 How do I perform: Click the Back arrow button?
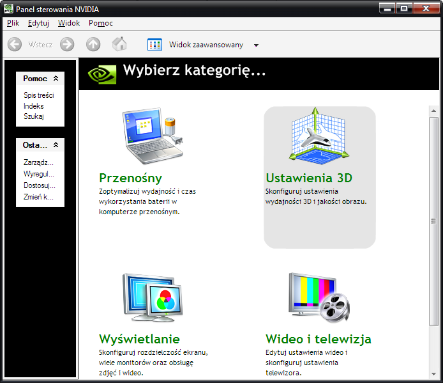(x=15, y=45)
